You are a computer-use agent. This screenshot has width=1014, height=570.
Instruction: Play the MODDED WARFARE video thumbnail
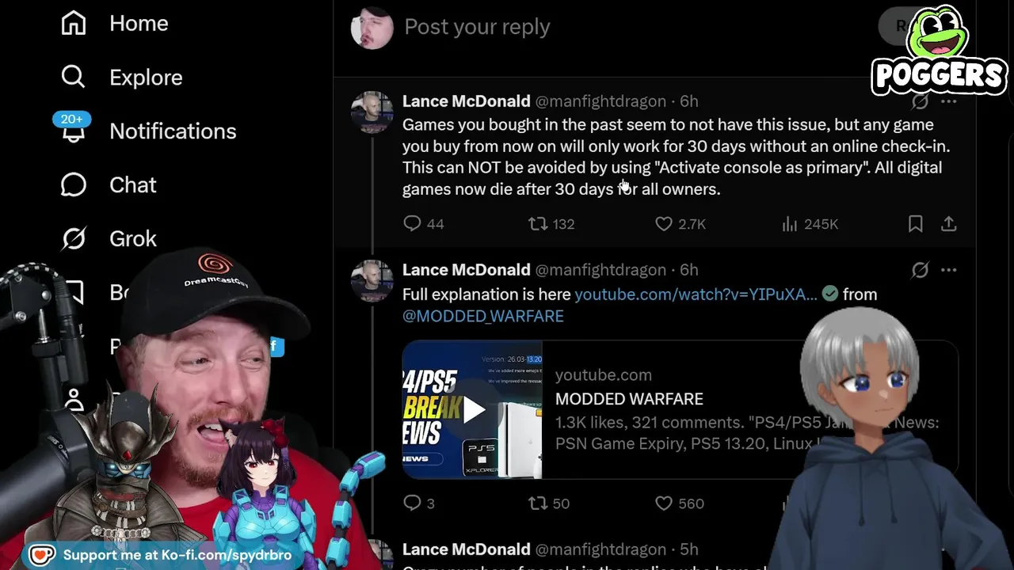473,409
